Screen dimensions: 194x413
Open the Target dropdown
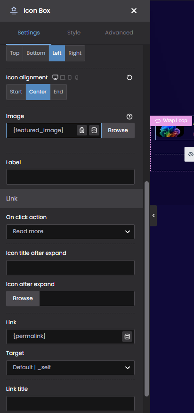[x=70, y=368]
